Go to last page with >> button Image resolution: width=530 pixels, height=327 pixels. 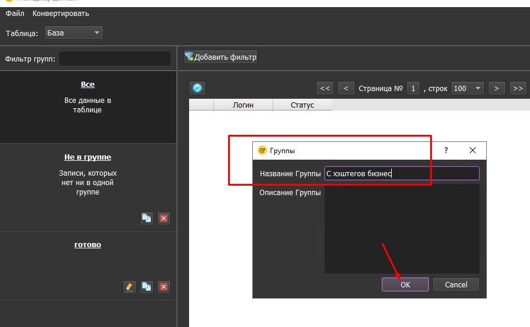coord(518,88)
